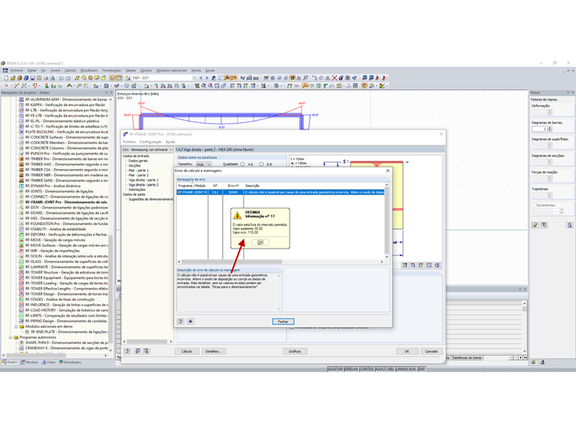The height and width of the screenshot is (432, 576).
Task: Collapse the Programas autónomos folder
Action: pos(11,337)
